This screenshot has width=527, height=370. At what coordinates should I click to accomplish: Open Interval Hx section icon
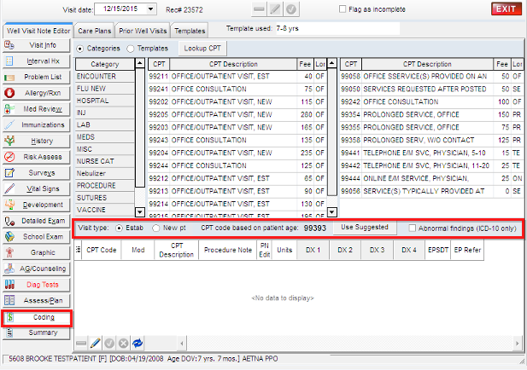tap(9, 61)
